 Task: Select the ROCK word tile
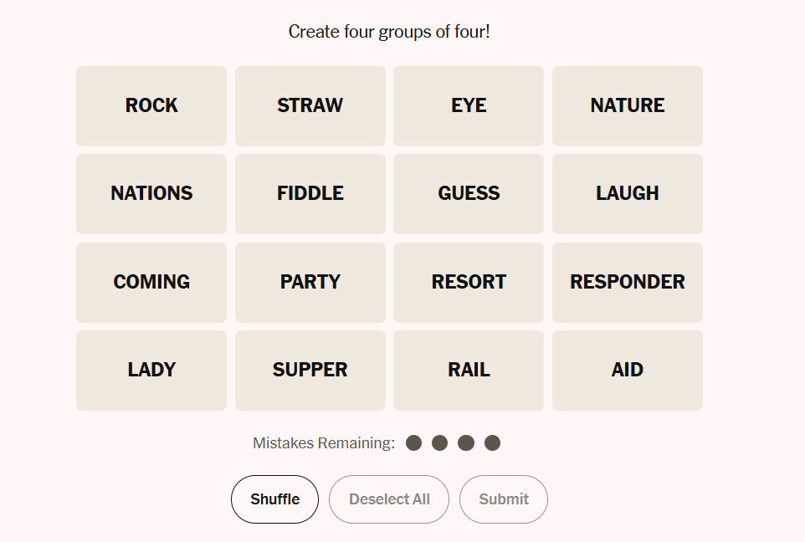(151, 106)
